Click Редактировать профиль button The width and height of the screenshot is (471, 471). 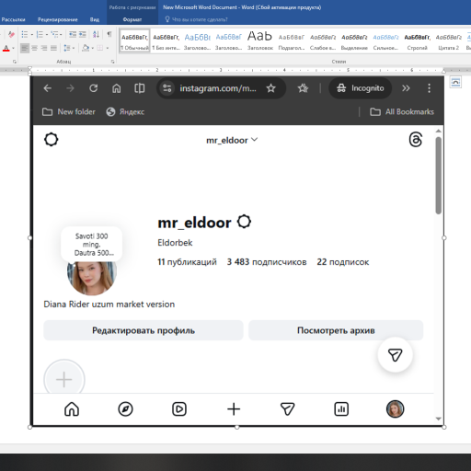[144, 330]
